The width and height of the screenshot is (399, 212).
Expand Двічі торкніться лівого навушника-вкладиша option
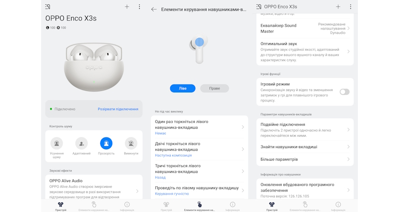(x=199, y=149)
